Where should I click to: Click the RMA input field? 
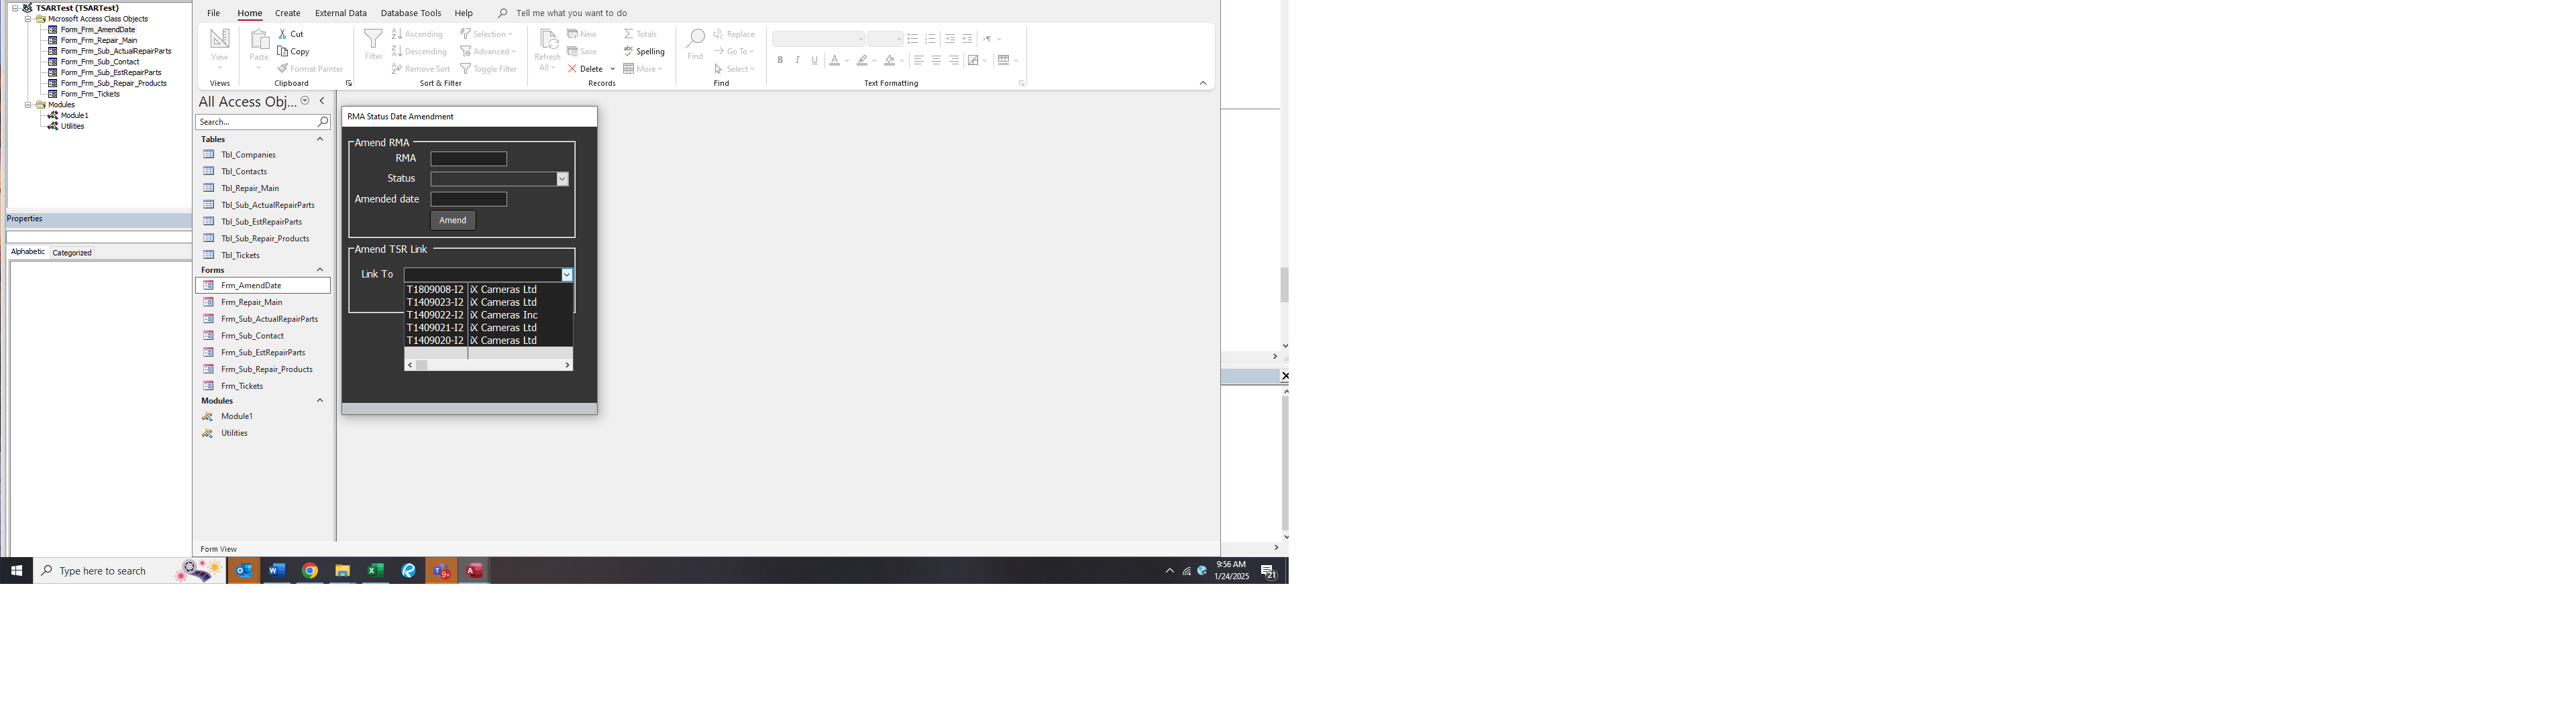click(x=468, y=159)
